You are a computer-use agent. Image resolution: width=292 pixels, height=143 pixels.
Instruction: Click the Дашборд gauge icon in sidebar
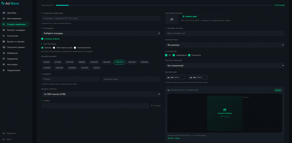pyautogui.click(x=4, y=13)
